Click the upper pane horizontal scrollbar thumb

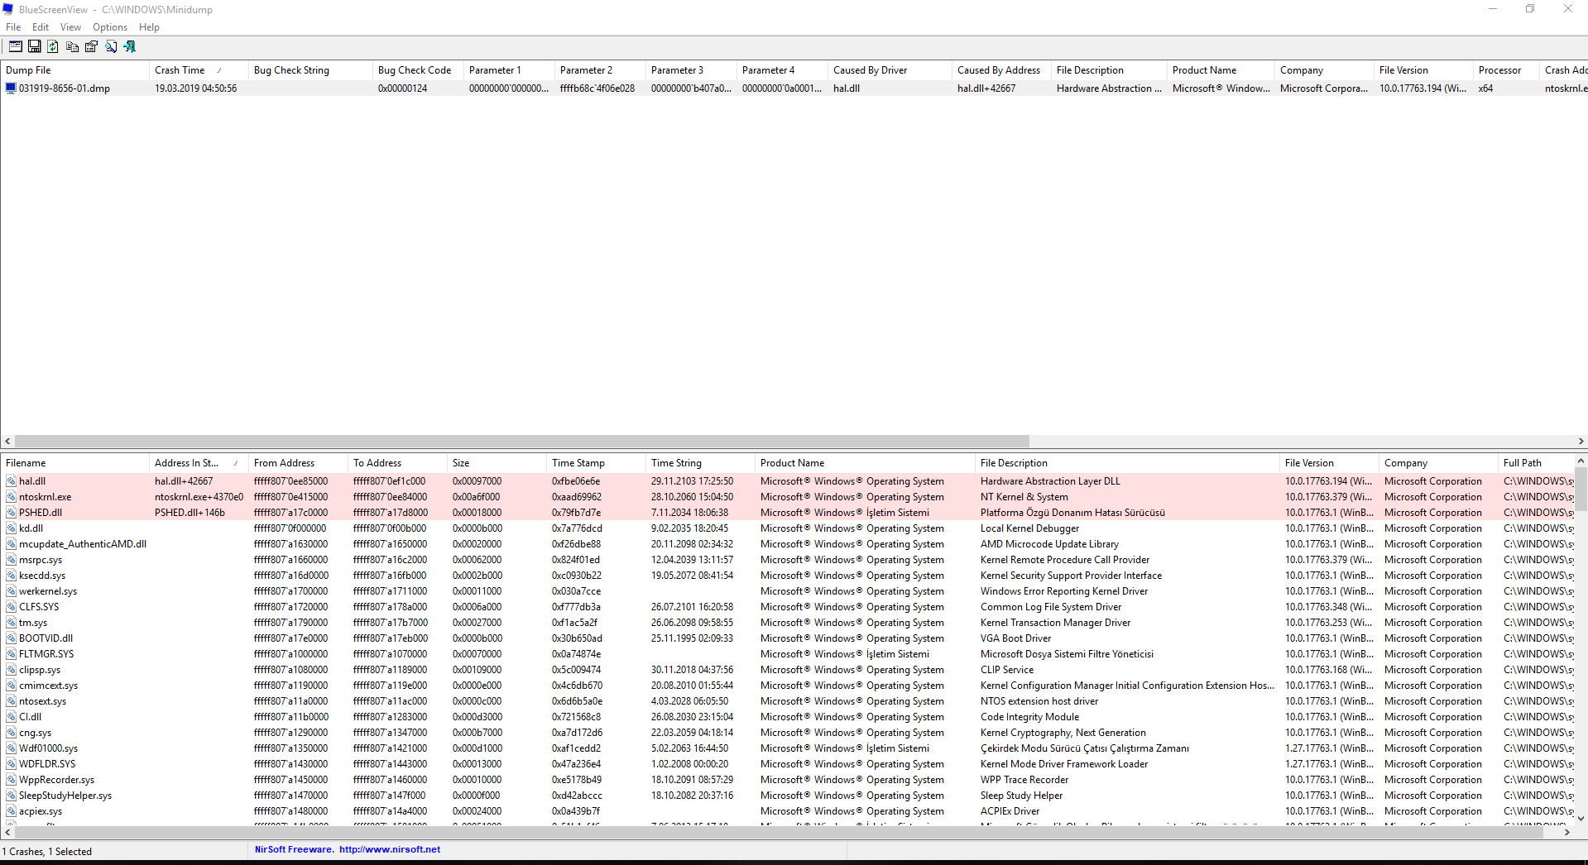pos(522,442)
